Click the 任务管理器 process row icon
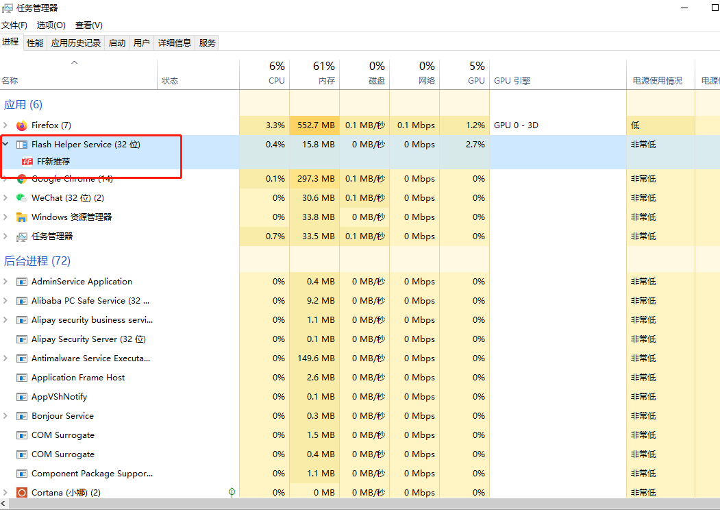The image size is (720, 512). click(22, 236)
